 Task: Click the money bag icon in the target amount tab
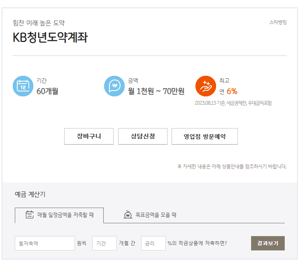128,214
